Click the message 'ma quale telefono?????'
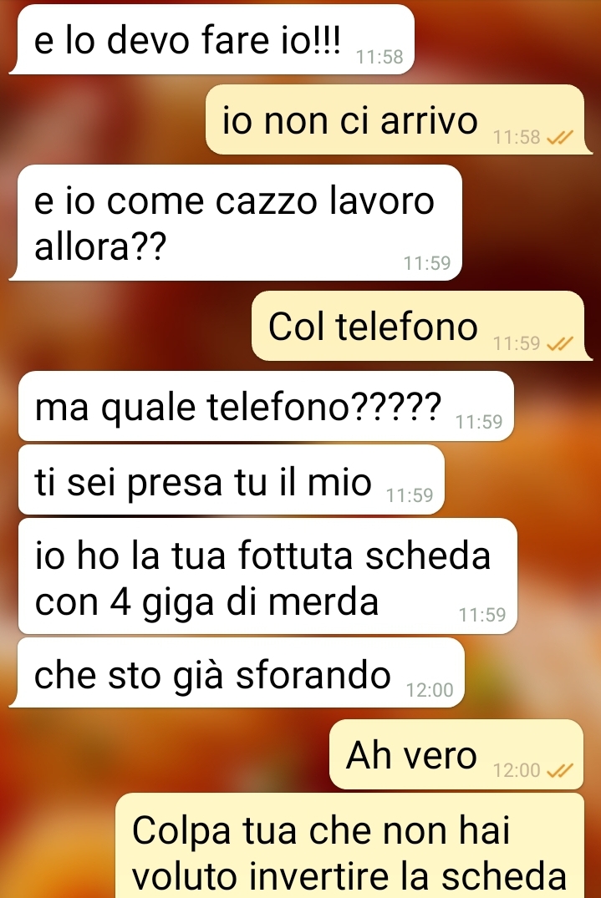 pyautogui.click(x=266, y=406)
